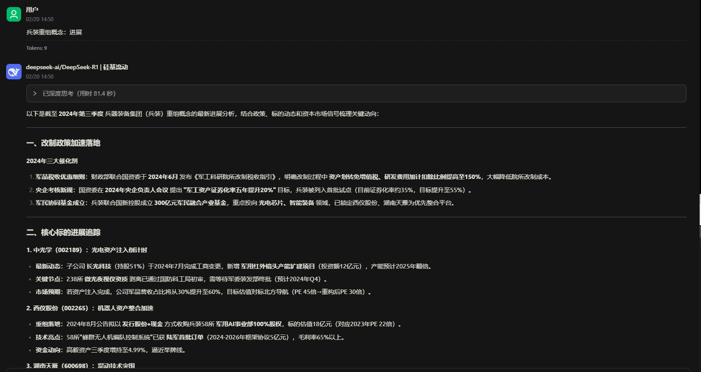The width and height of the screenshot is (701, 372).
Task: Click list item 央企考核新规
Action: click(253, 190)
